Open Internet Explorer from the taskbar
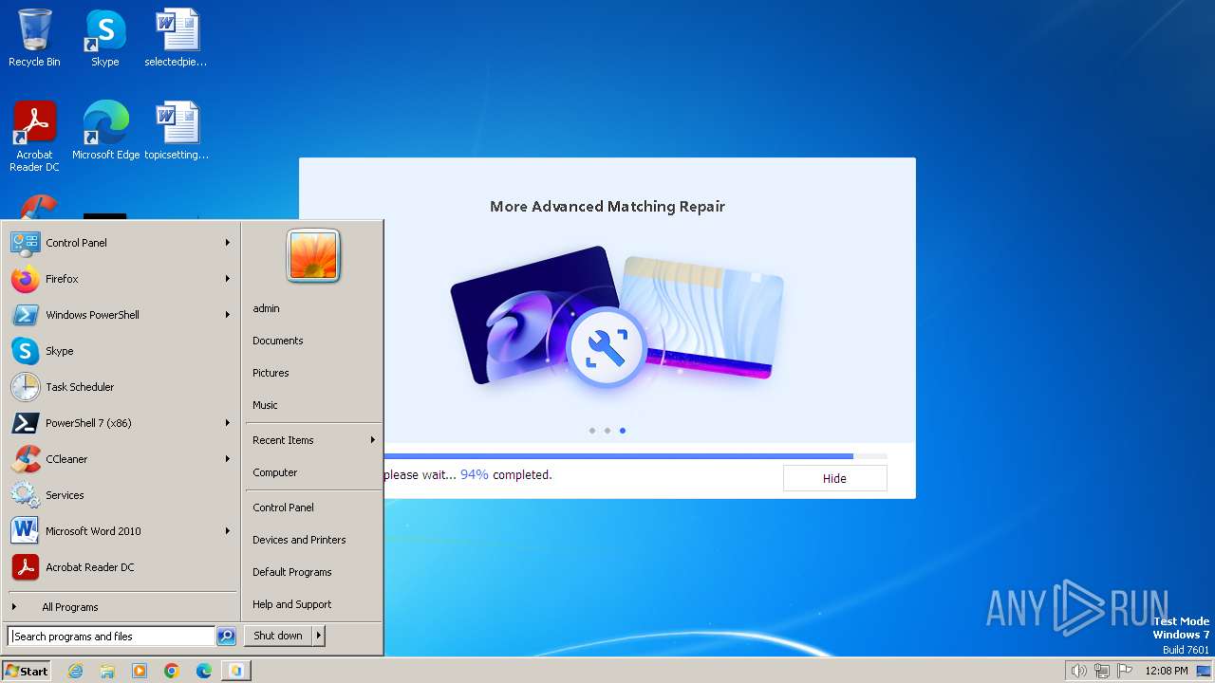Image resolution: width=1215 pixels, height=683 pixels. click(x=75, y=671)
